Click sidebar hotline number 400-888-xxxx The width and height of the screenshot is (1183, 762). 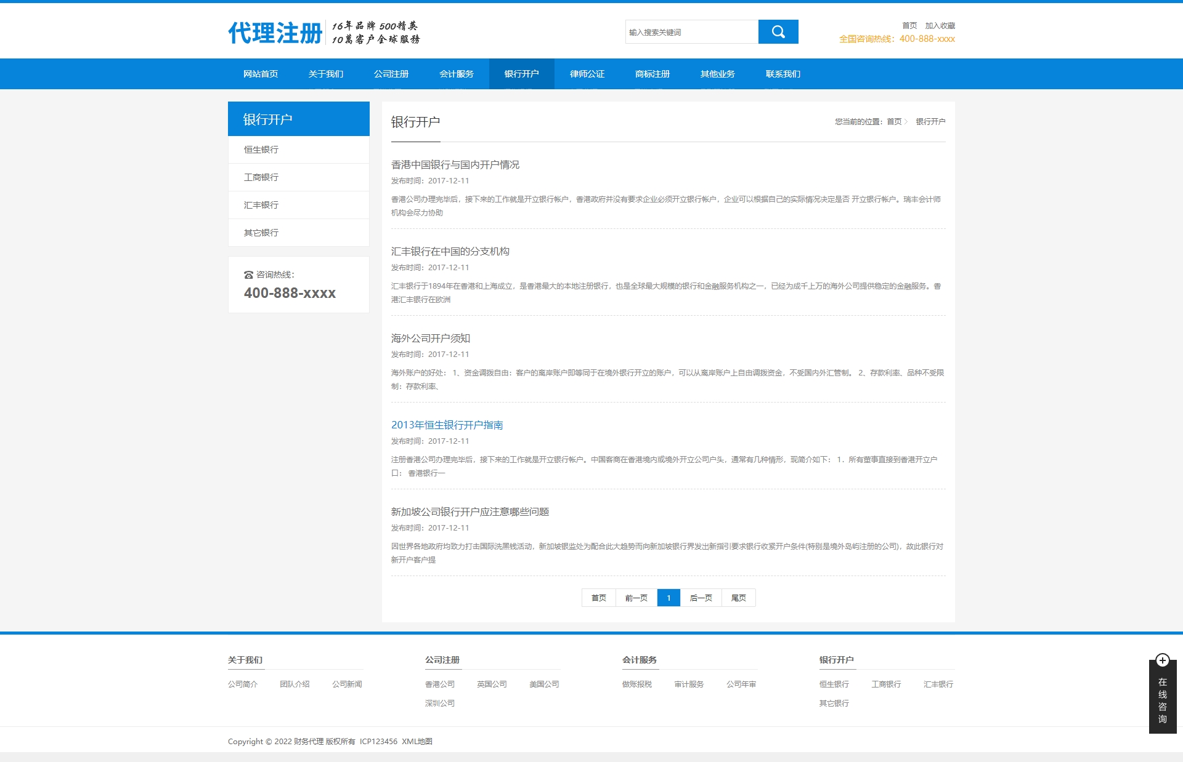tap(290, 293)
